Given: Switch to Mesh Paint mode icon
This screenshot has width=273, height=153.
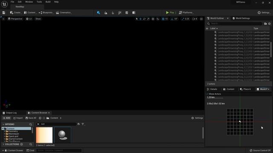Looking at the screenshot, I should point(120,13).
